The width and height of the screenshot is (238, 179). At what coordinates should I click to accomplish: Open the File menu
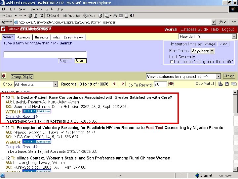4,9
